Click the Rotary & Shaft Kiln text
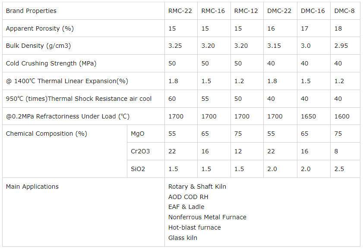This screenshot has width=363, height=249. click(x=197, y=187)
